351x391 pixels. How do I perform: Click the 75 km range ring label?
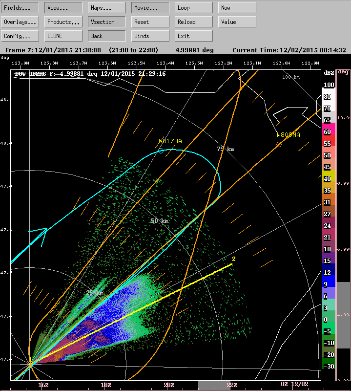(225, 149)
